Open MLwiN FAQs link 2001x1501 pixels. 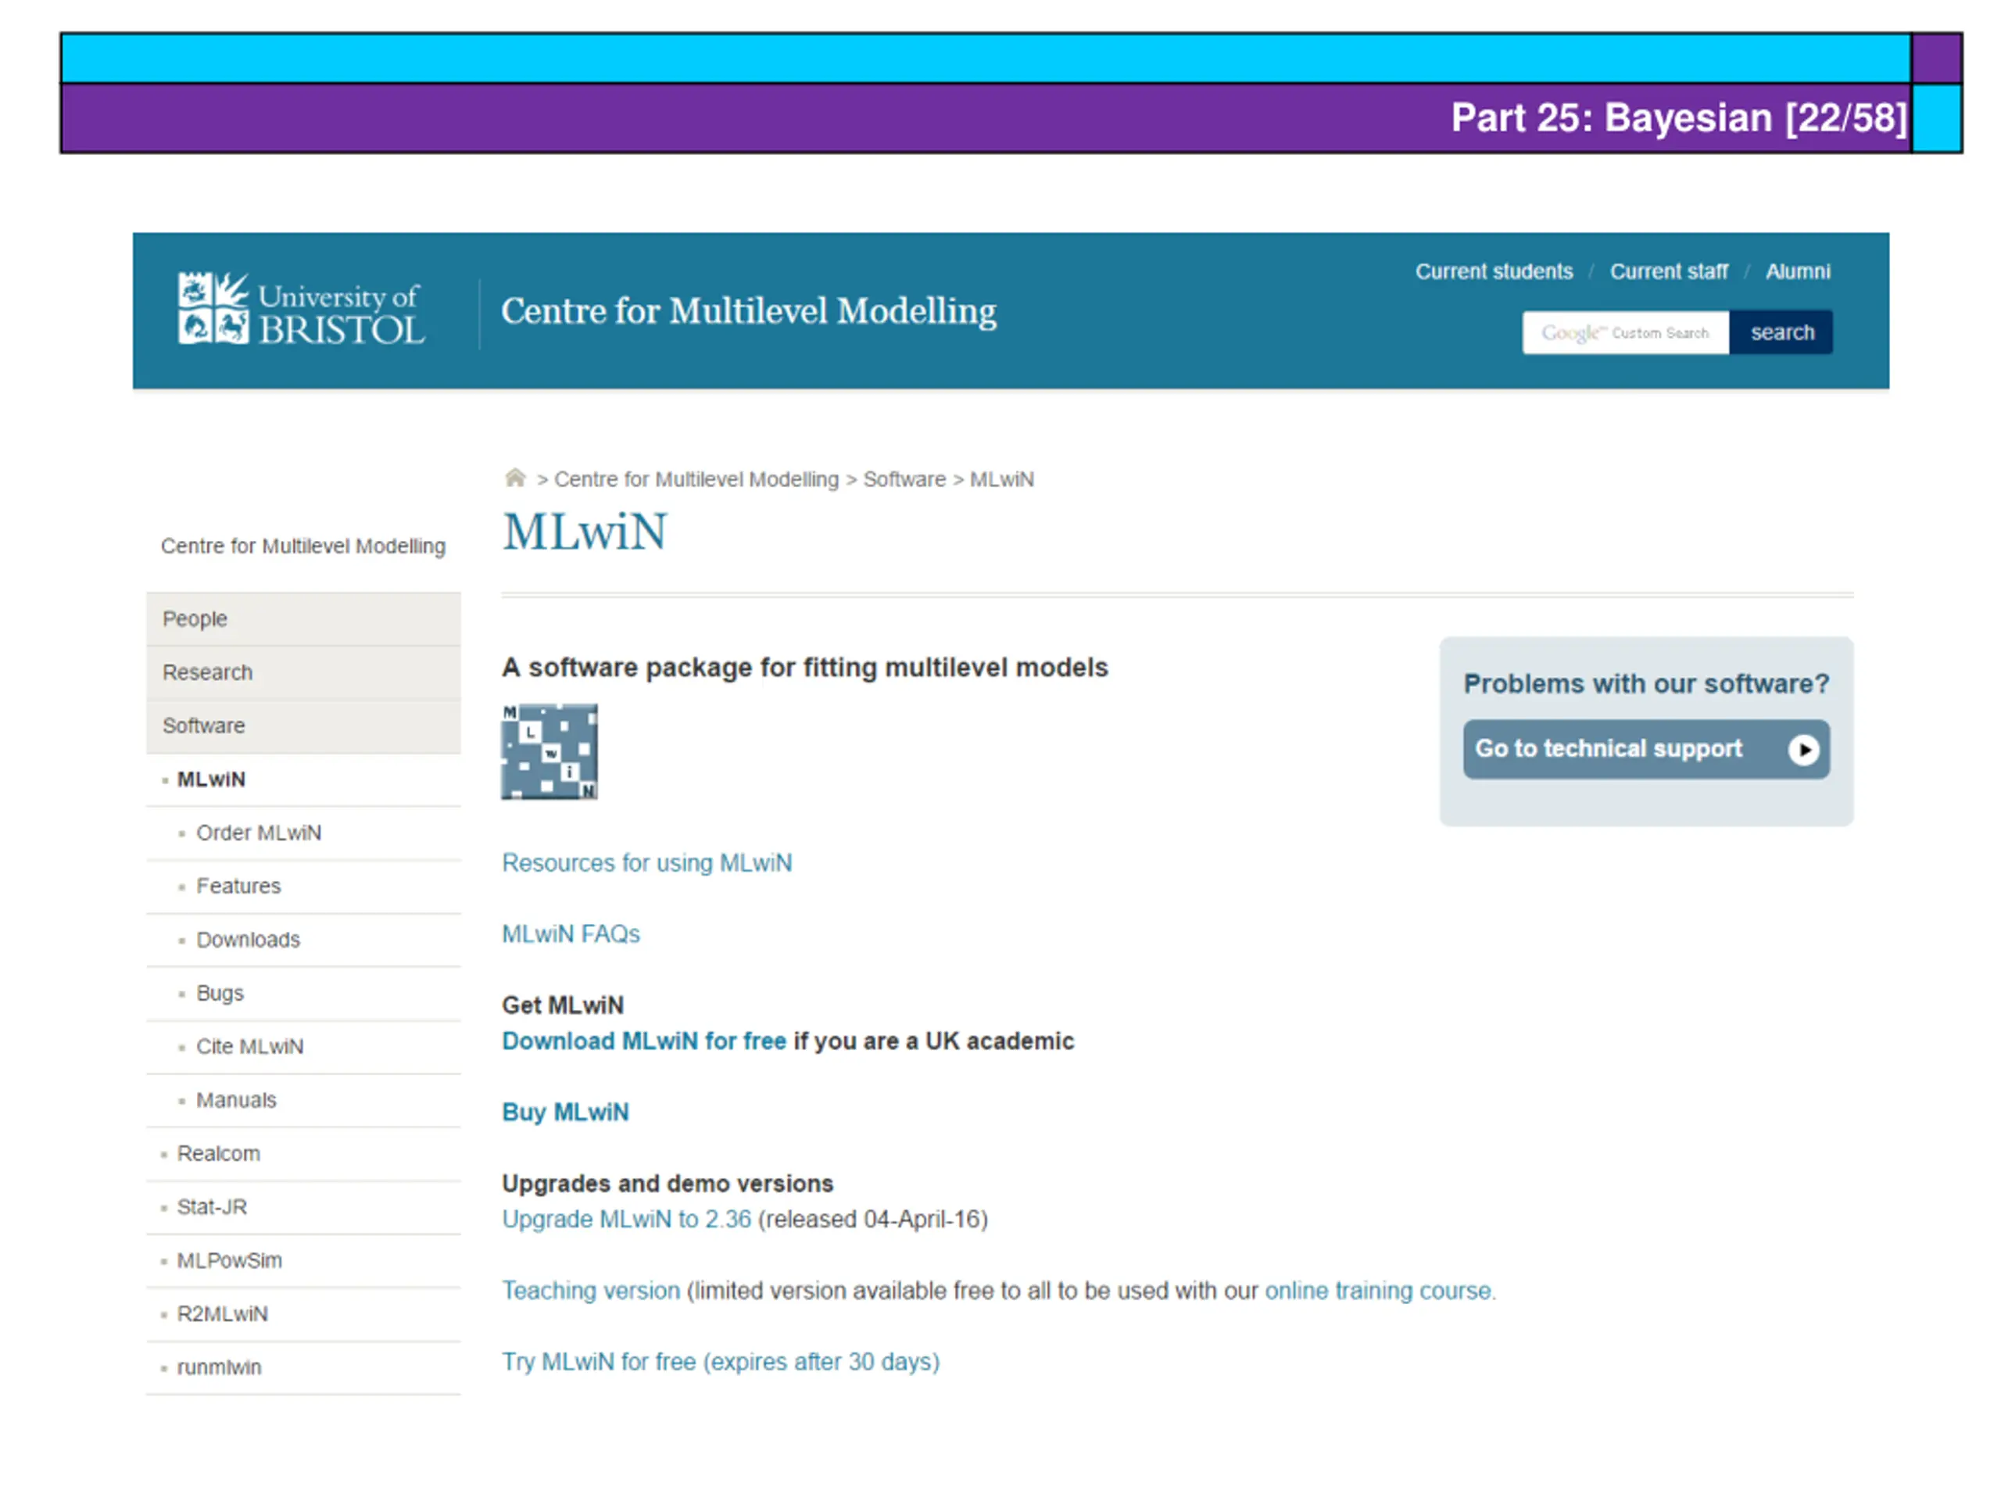[x=571, y=933]
